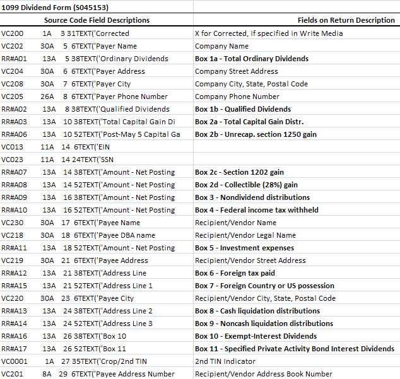Click 'Box 4 - Federal income tax withheld' cell
This screenshot has width=400, height=379.
click(297, 210)
